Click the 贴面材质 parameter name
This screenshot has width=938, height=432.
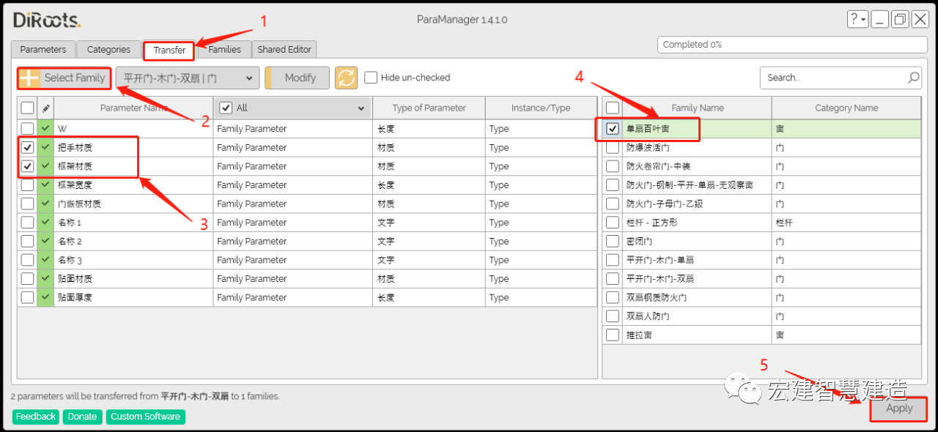coord(75,279)
